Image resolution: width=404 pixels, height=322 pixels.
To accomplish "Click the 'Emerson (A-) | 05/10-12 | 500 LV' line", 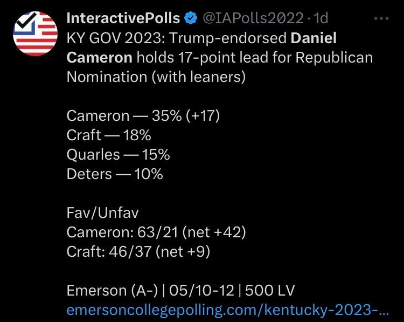I will 180,291.
